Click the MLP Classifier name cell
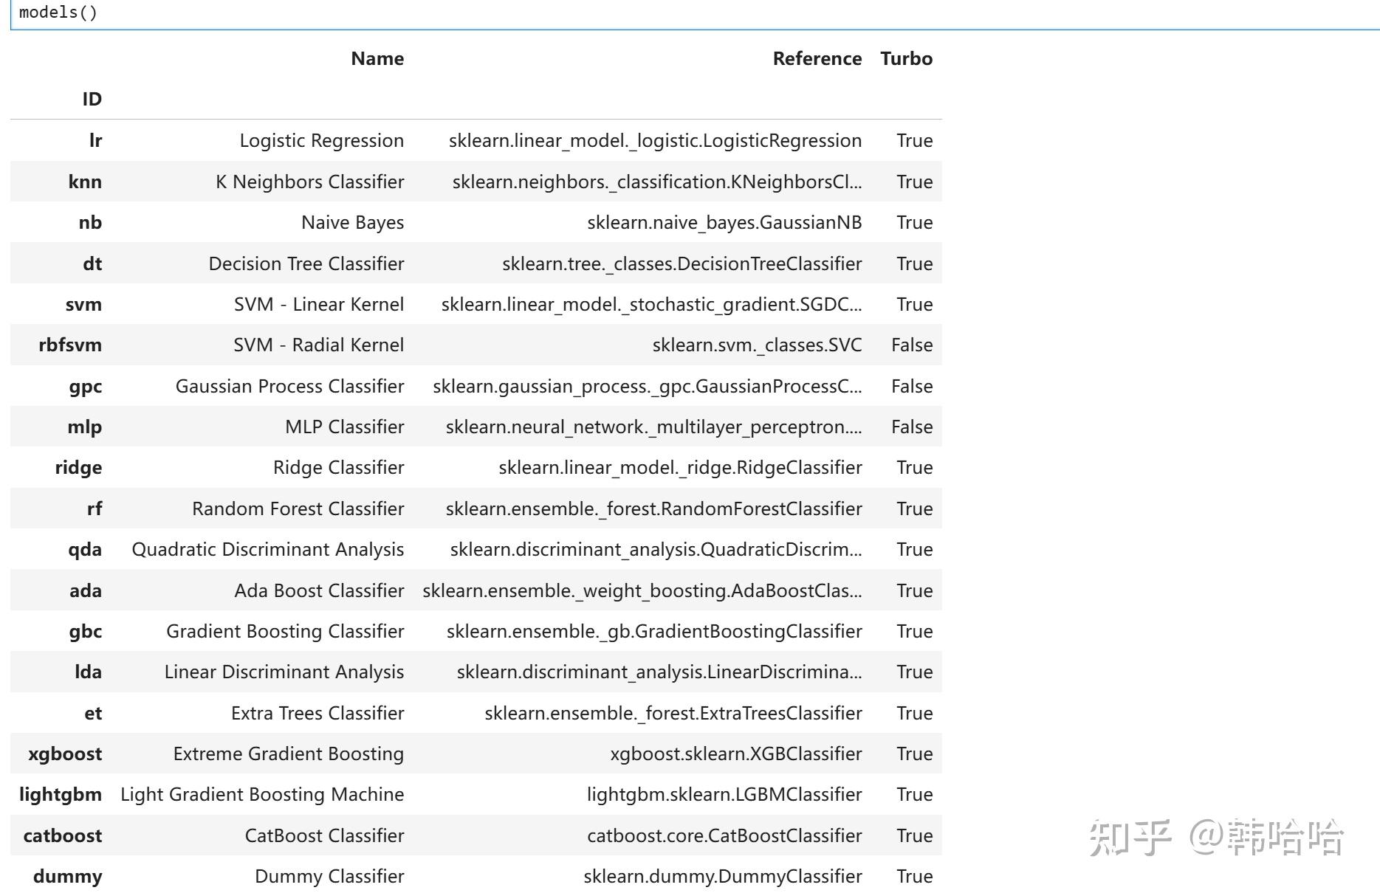The width and height of the screenshot is (1380, 893). pos(344,427)
